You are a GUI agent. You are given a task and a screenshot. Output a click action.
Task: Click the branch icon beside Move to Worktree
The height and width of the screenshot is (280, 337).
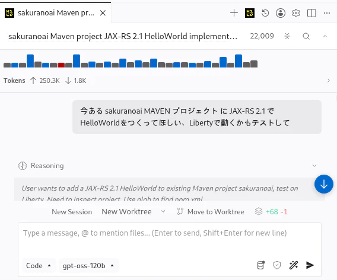(180, 211)
